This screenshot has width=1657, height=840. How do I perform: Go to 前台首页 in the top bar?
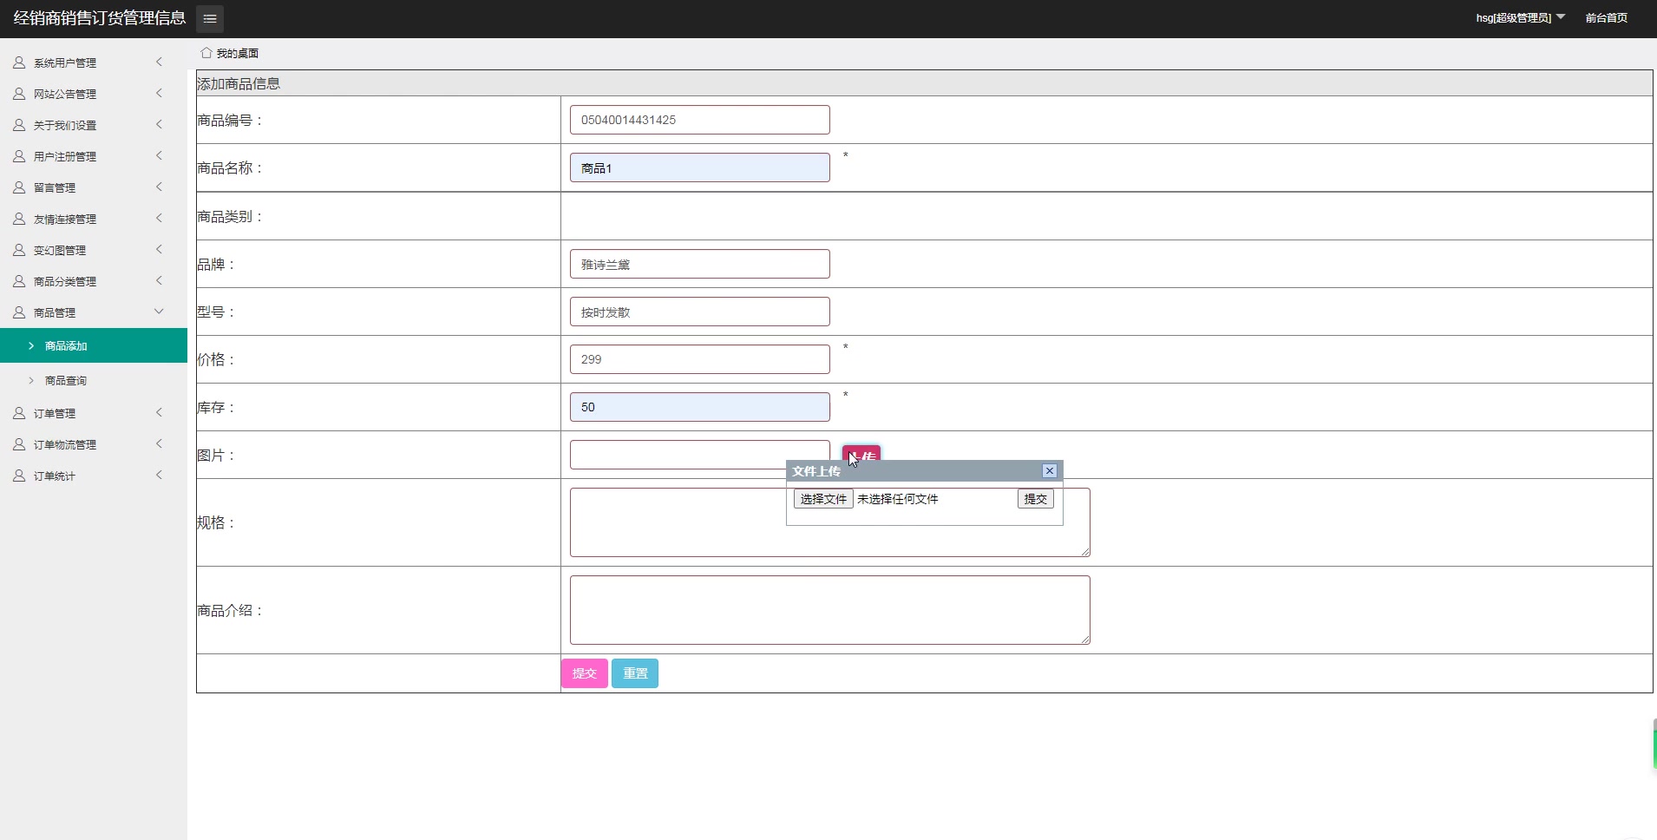tap(1607, 16)
